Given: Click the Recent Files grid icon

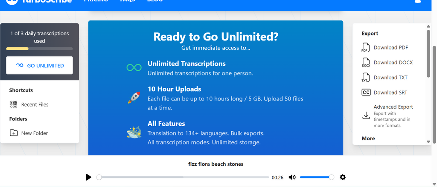Looking at the screenshot, I should point(14,104).
